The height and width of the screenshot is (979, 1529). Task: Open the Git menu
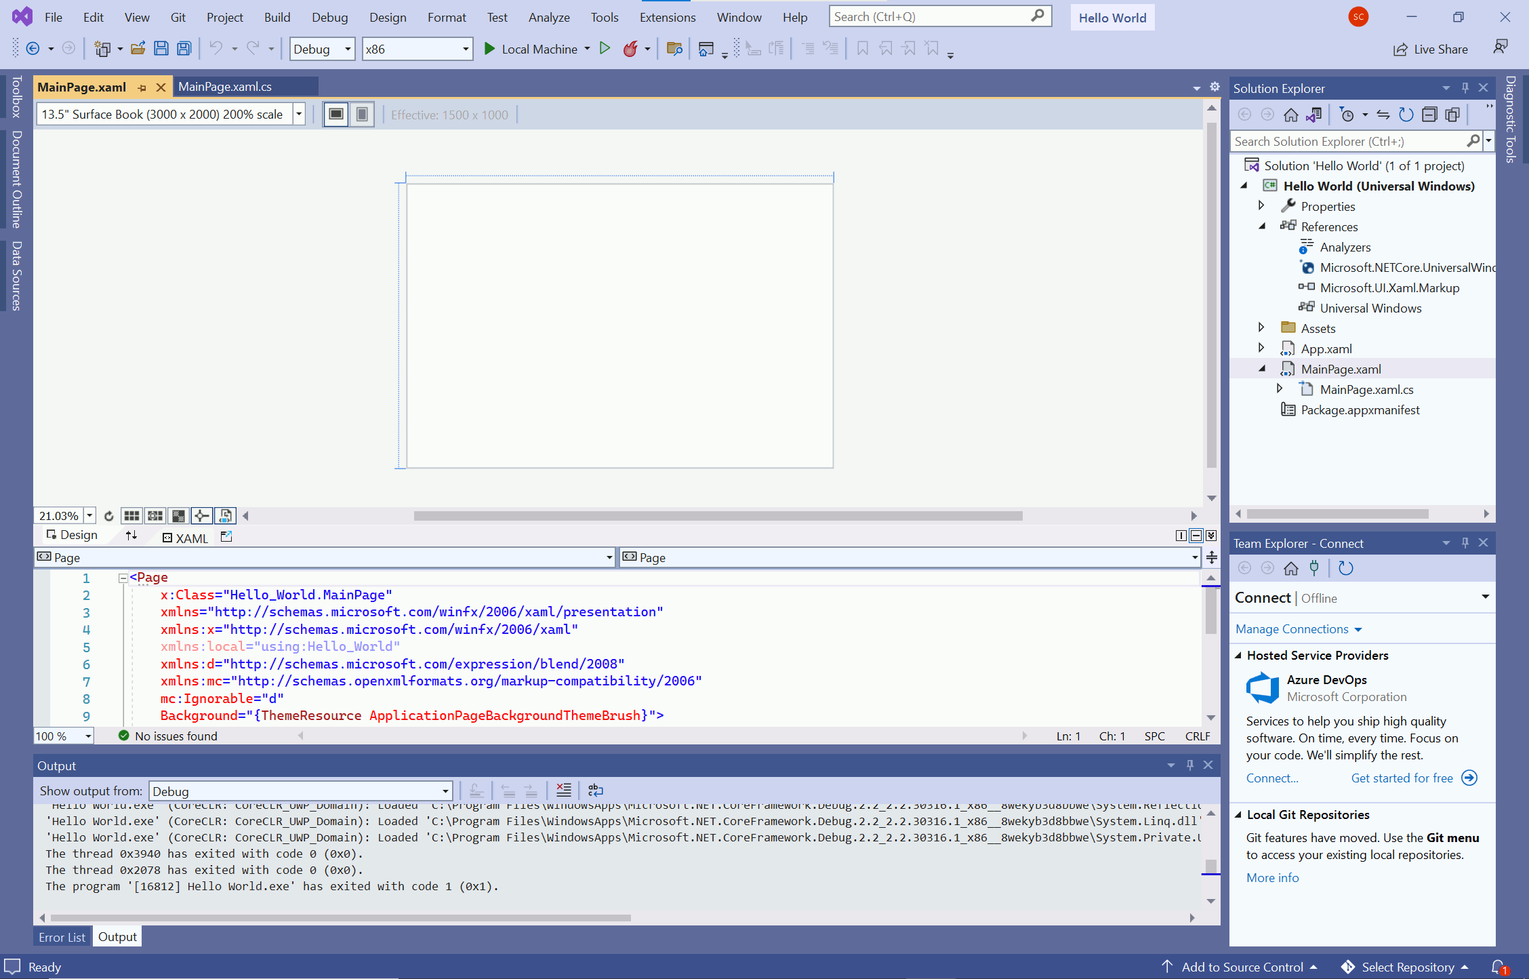pyautogui.click(x=178, y=17)
